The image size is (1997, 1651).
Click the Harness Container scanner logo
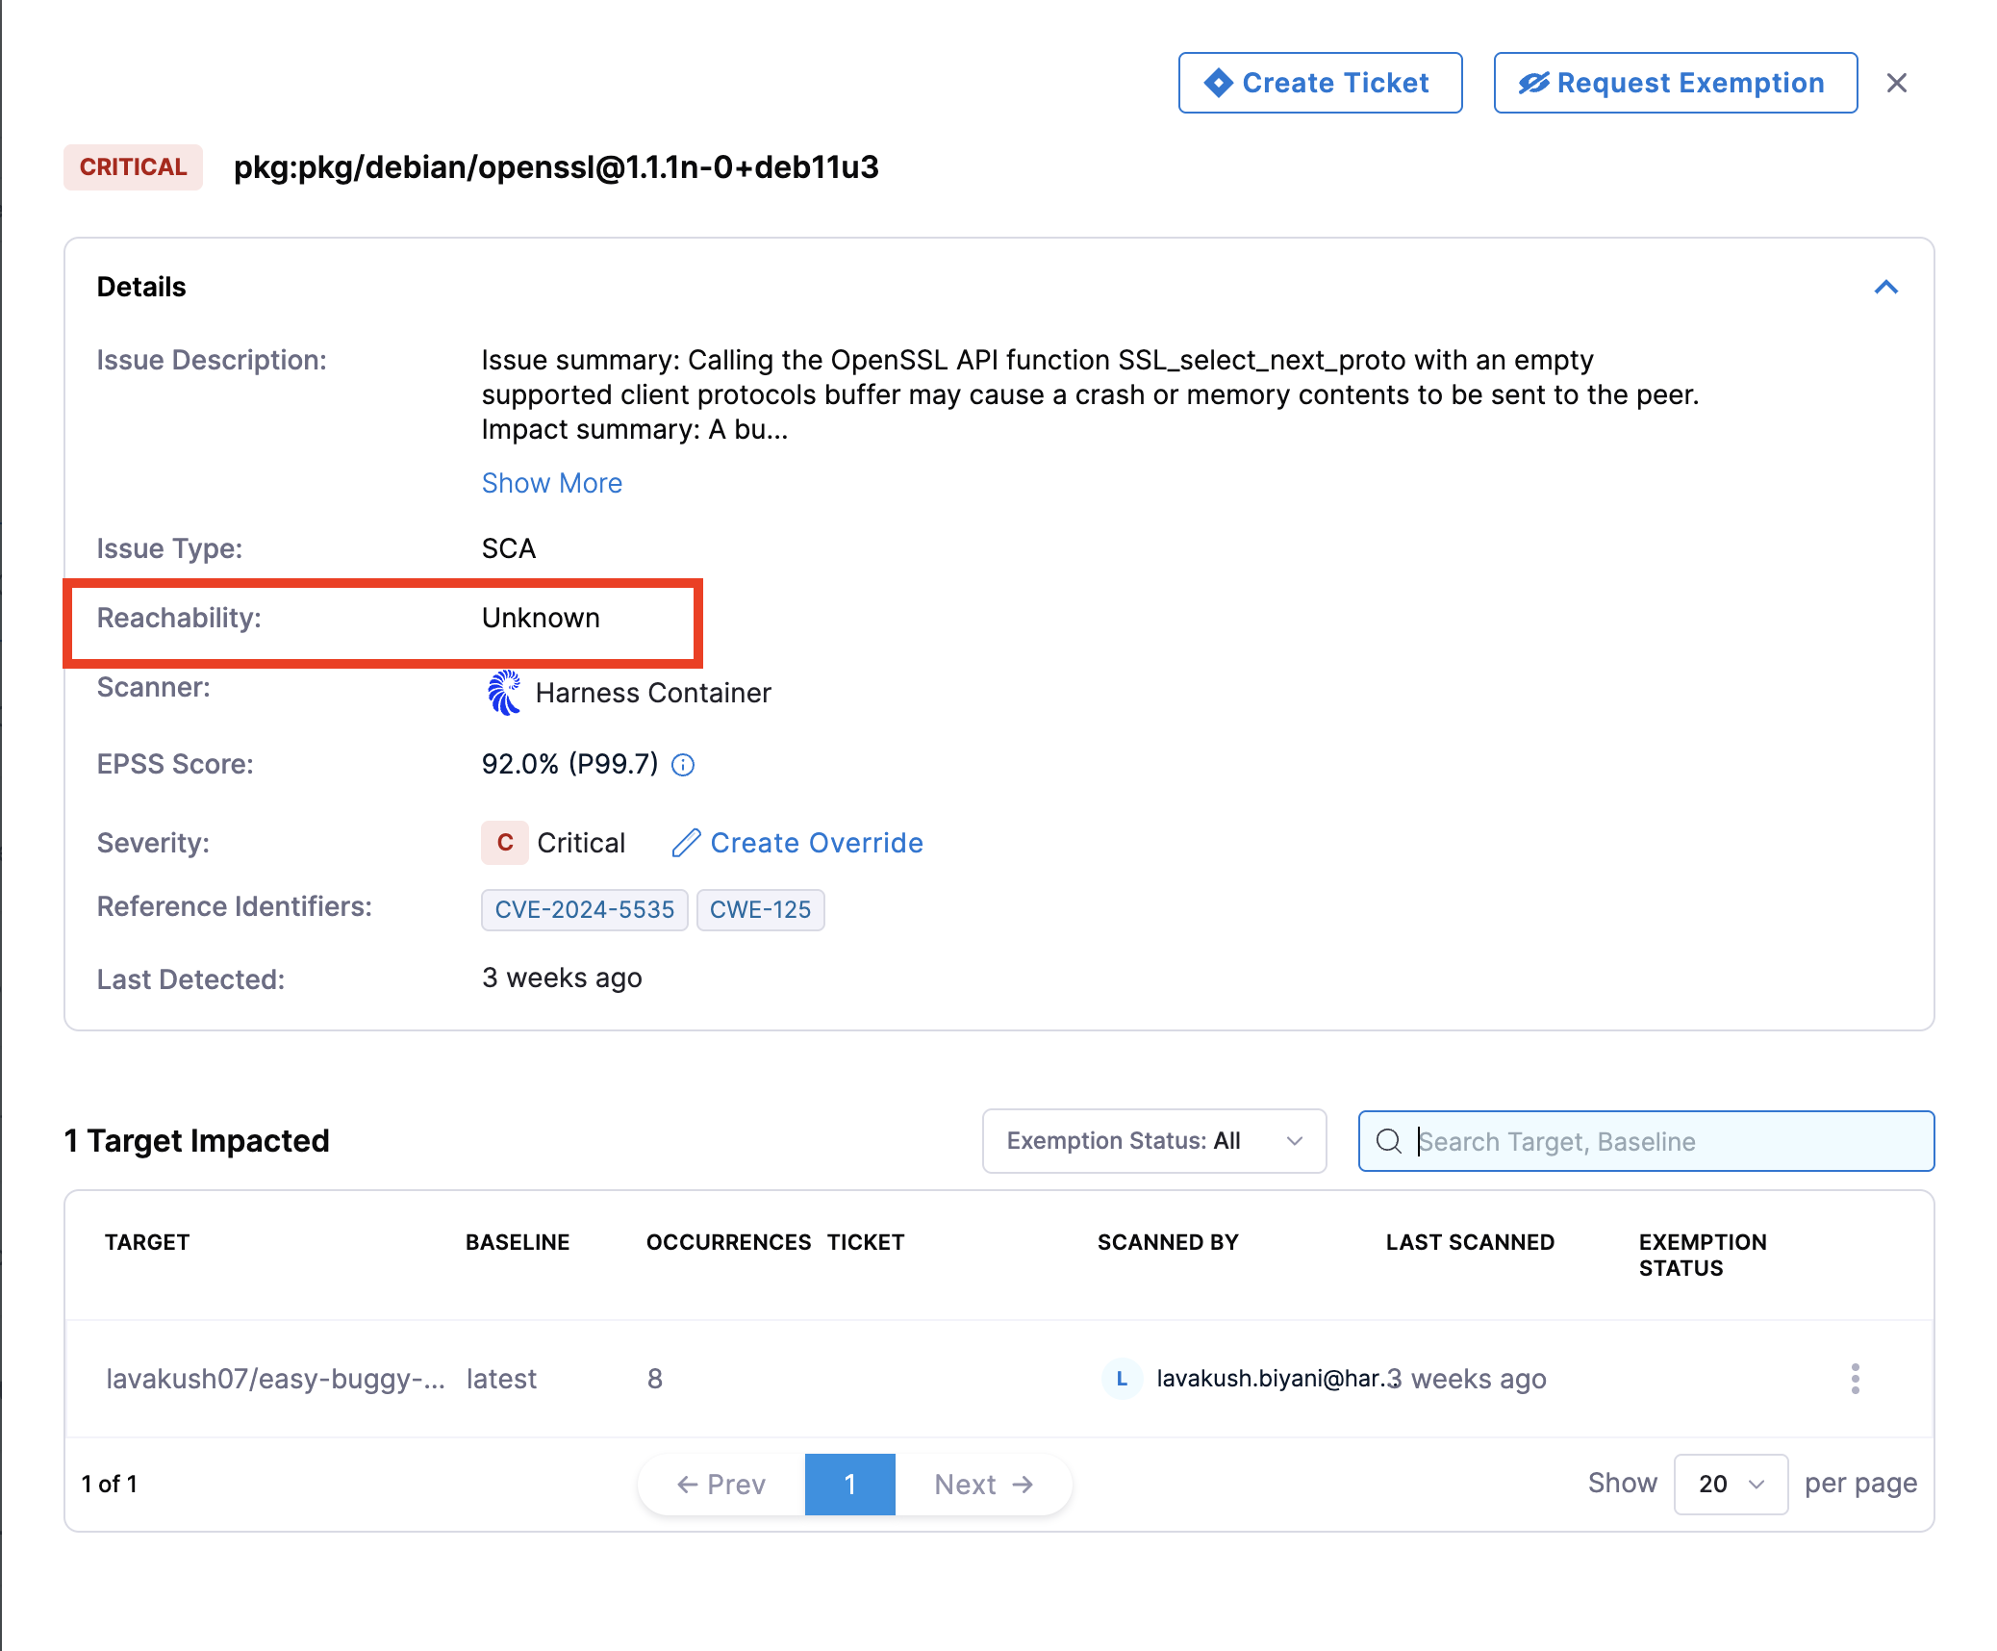click(x=503, y=693)
